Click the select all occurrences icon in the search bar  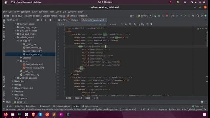point(142,24)
